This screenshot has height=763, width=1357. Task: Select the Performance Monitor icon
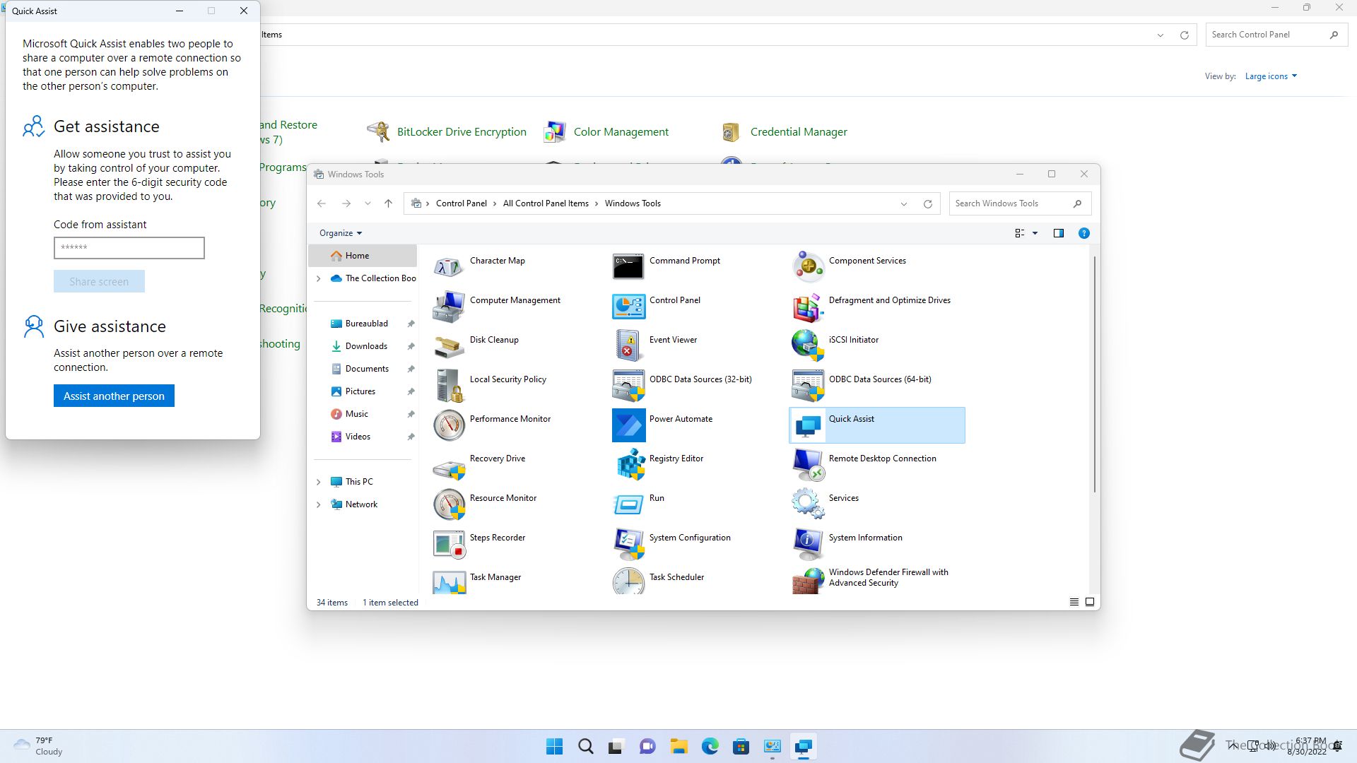point(449,425)
